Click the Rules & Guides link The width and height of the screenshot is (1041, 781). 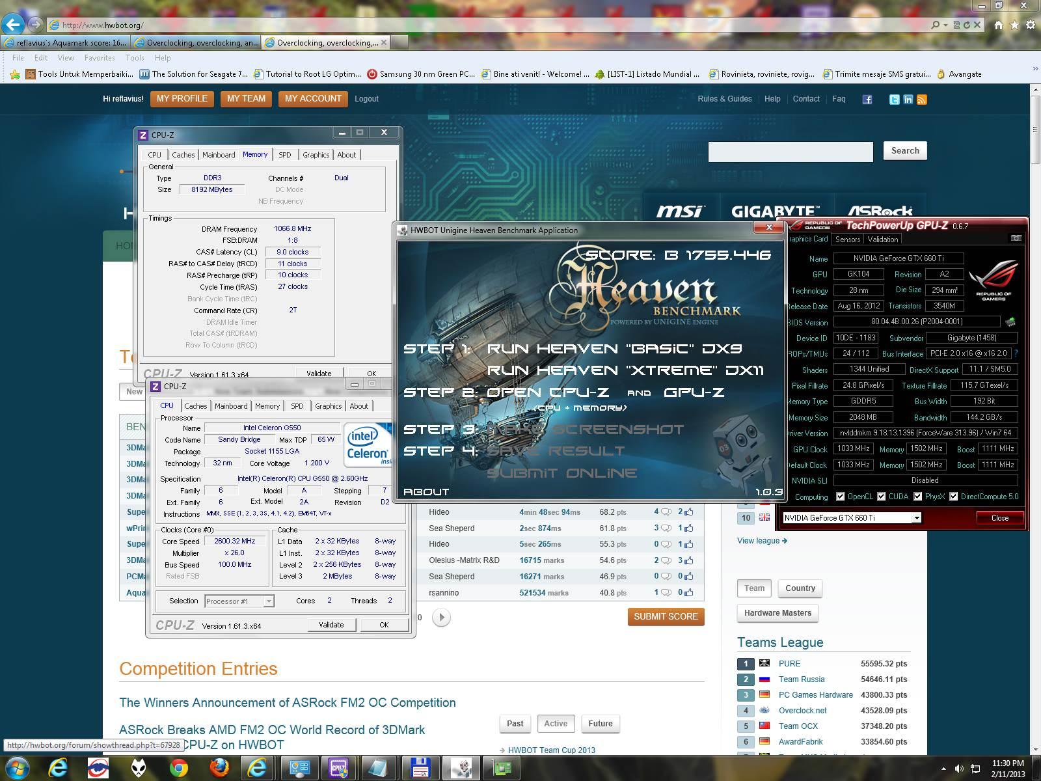tap(725, 99)
